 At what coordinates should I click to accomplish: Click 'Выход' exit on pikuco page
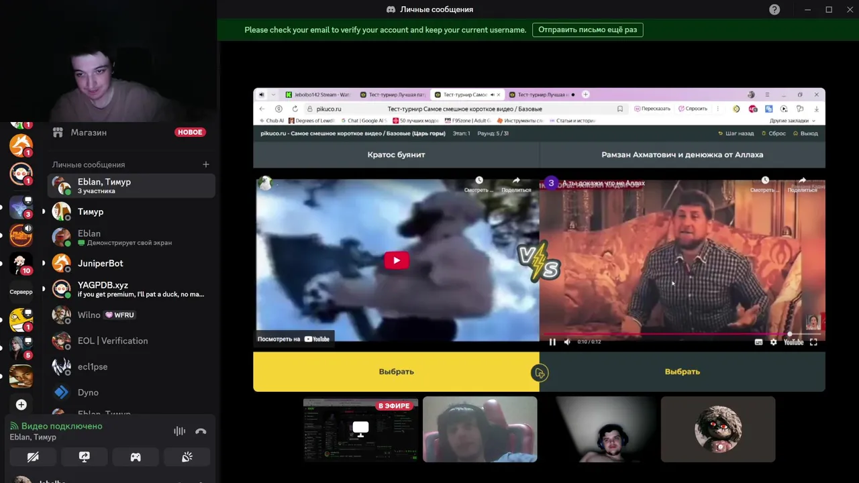point(805,133)
